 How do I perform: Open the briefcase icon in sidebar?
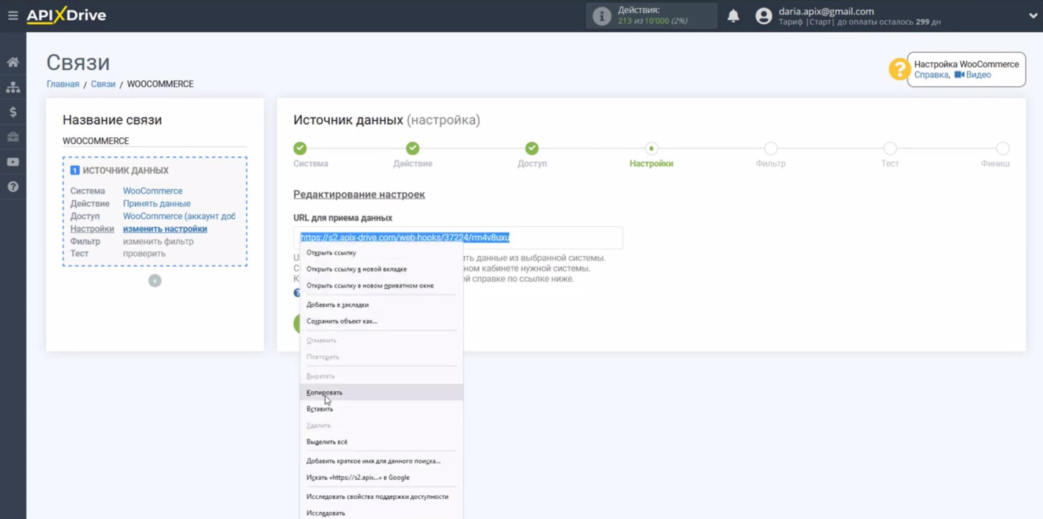13,137
